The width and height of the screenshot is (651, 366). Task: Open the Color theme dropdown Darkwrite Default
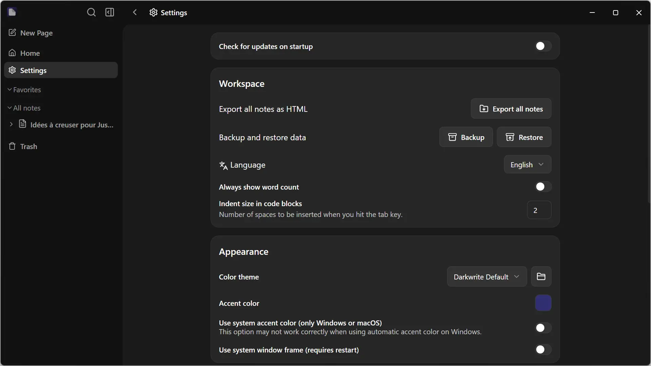pos(487,277)
